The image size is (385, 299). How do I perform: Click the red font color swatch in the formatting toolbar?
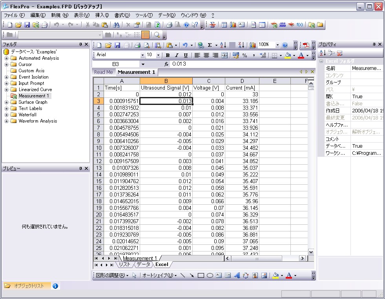[x=301, y=55]
